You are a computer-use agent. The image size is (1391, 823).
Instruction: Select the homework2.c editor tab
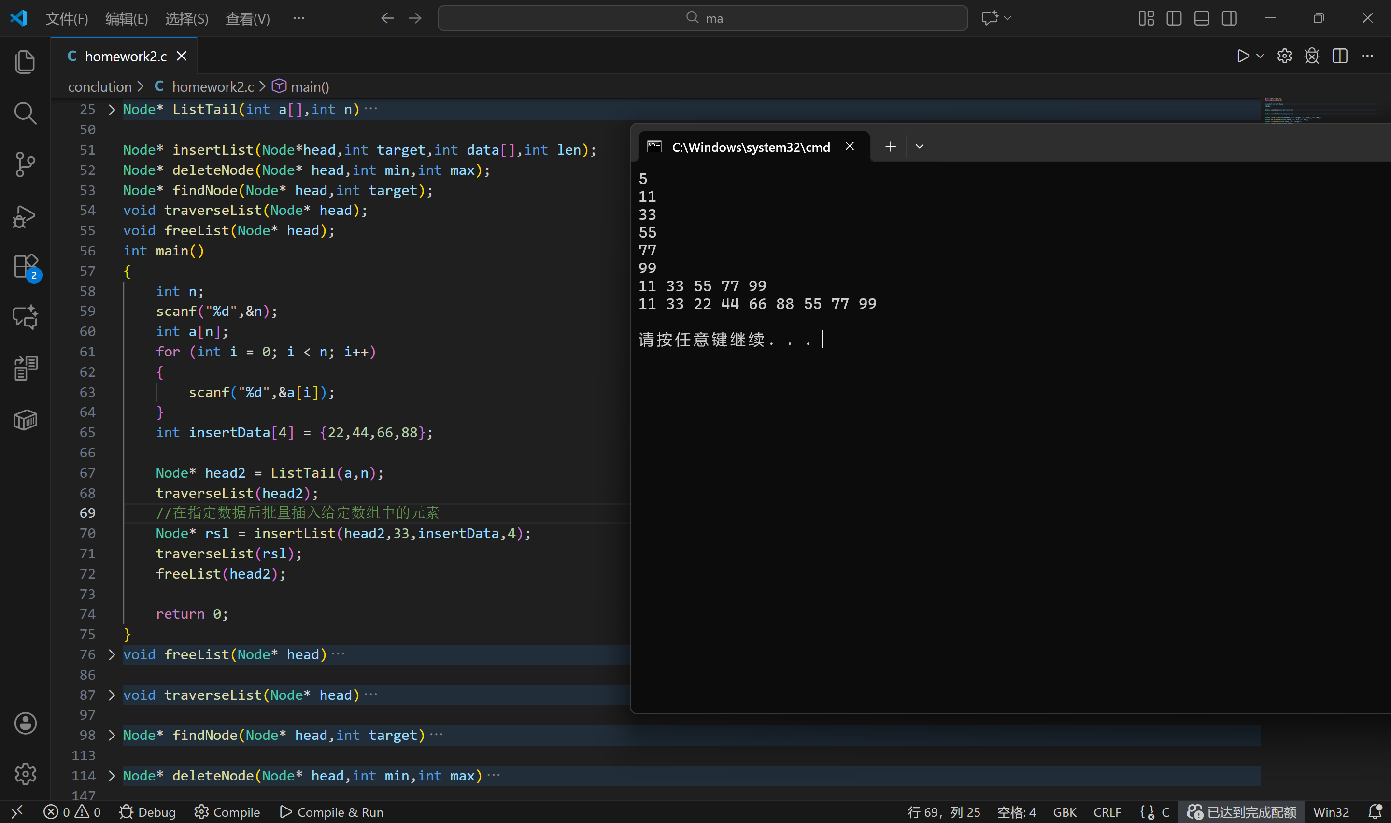125,56
